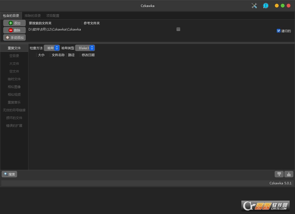Screen dimensions: 295x214
Task: Select 无效的符号链接 in the sidebar
Action: 14,110
